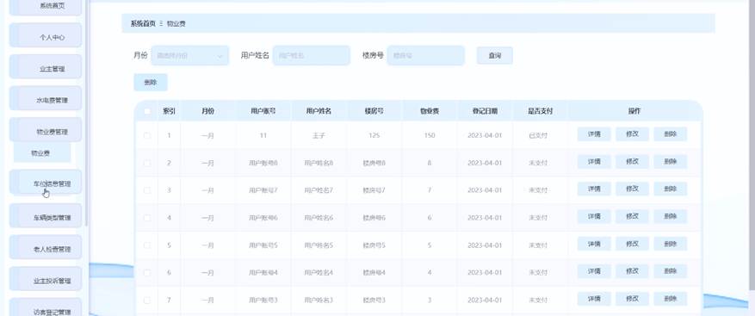Click 删除 for row 2 (用户姓名8)
This screenshot has width=755, height=316.
tap(671, 162)
